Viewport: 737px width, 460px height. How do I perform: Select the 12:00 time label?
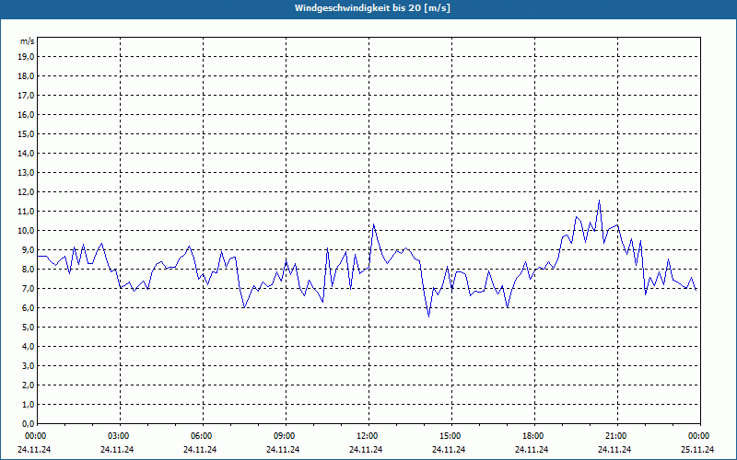[367, 436]
